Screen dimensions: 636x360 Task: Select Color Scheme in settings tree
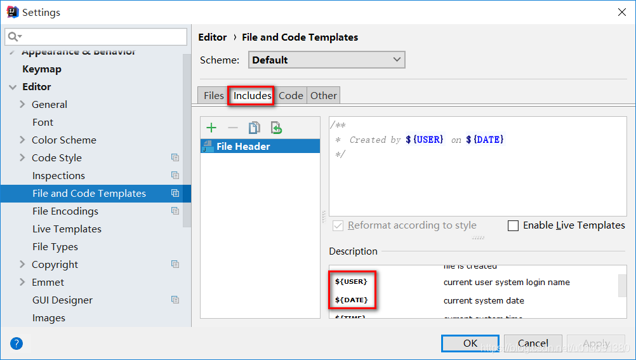pos(64,140)
